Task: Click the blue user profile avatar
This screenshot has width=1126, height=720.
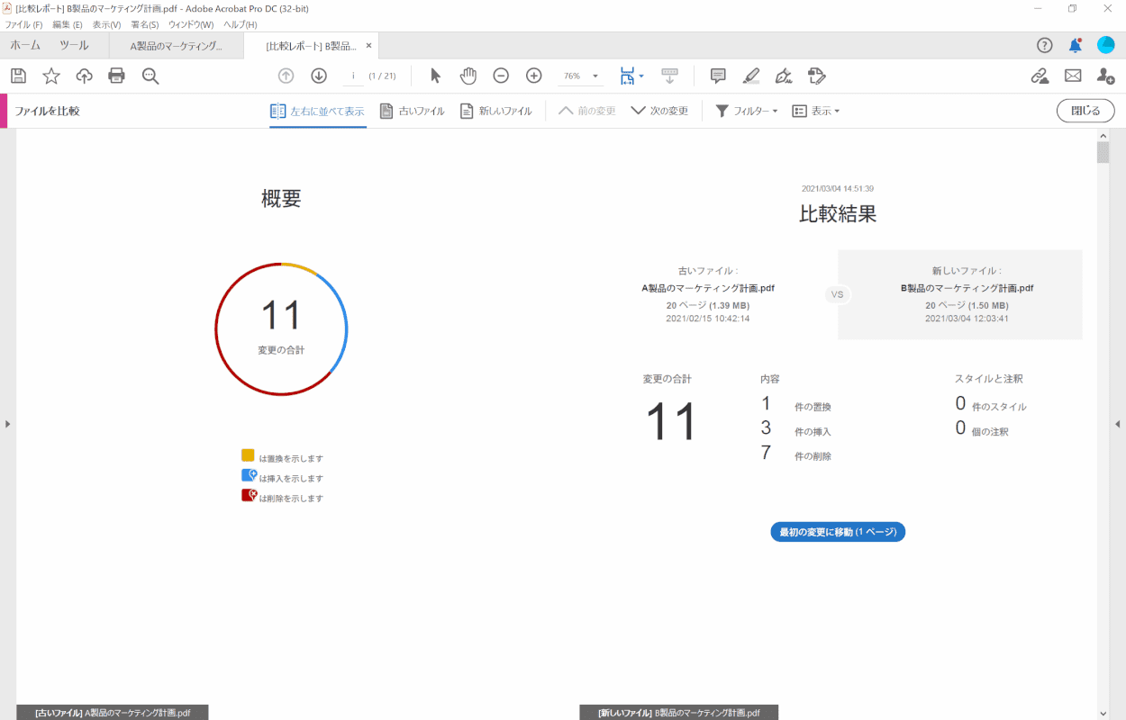Action: click(1105, 45)
